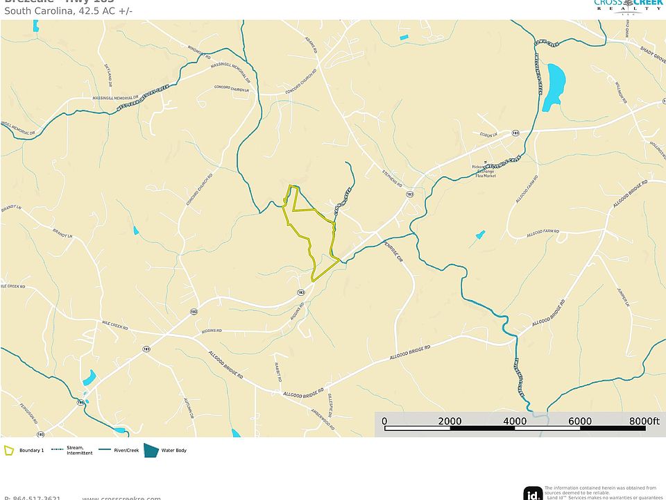Viewport: 666px width, 500px height.
Task: Click the Cross Creek Realty logo
Action: pos(629,6)
